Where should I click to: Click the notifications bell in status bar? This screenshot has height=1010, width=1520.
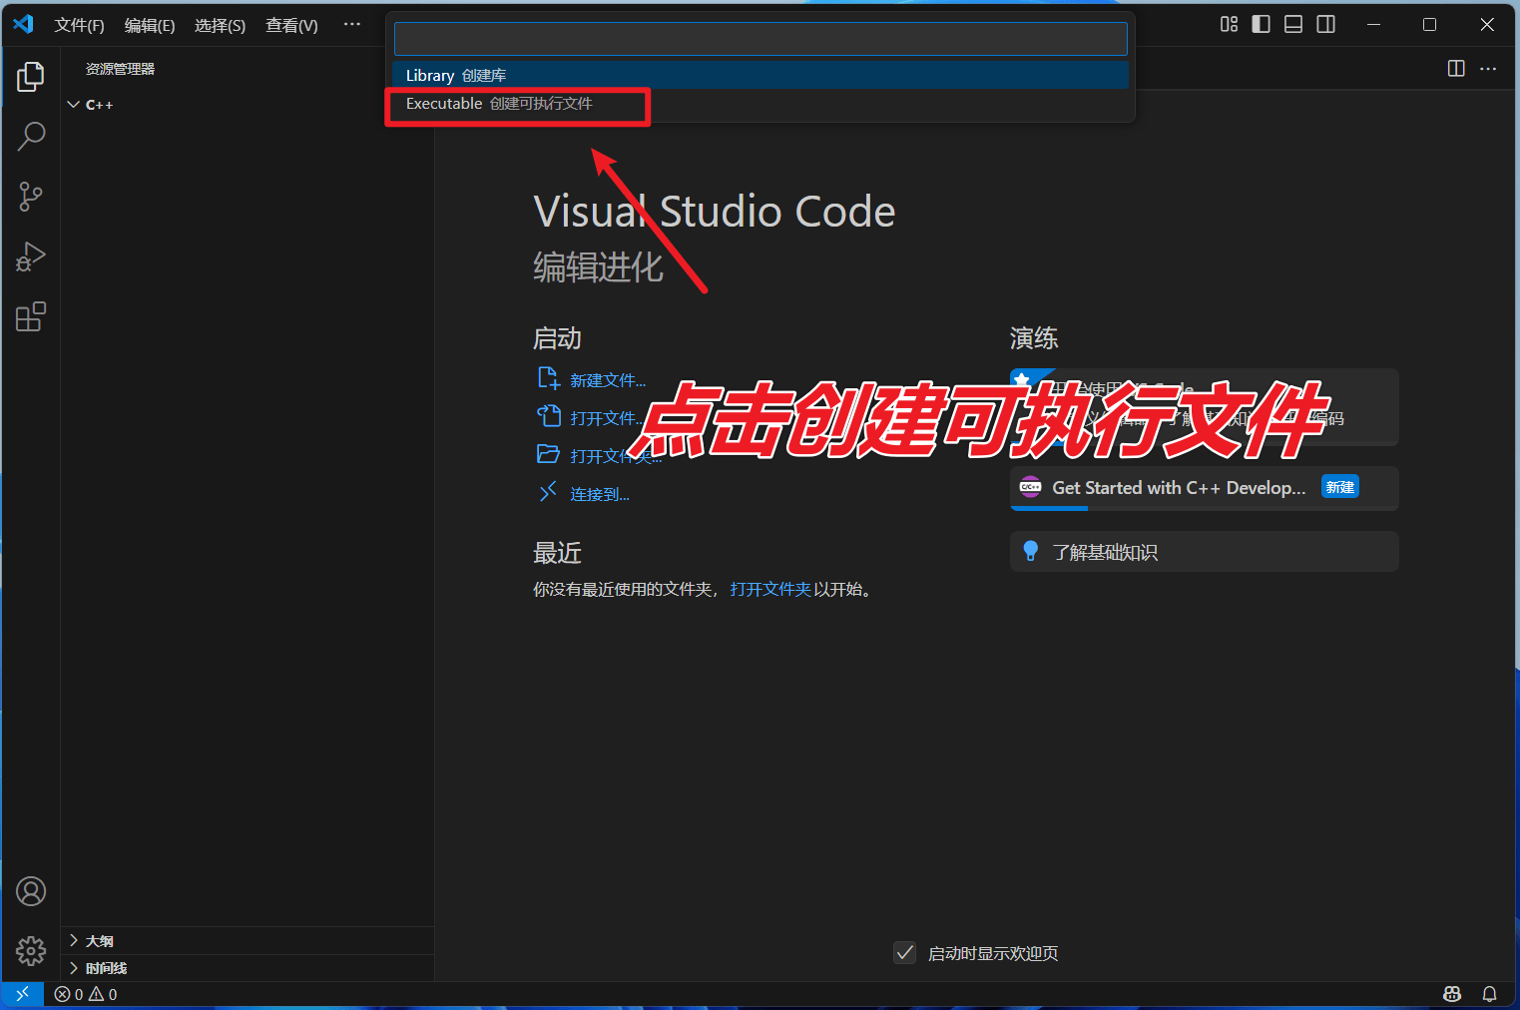(1489, 994)
